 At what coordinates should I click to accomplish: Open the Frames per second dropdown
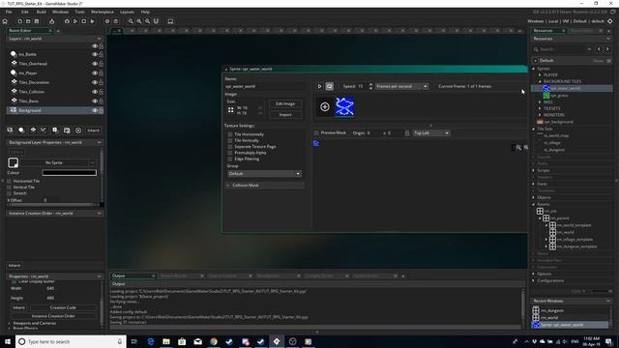click(x=402, y=86)
